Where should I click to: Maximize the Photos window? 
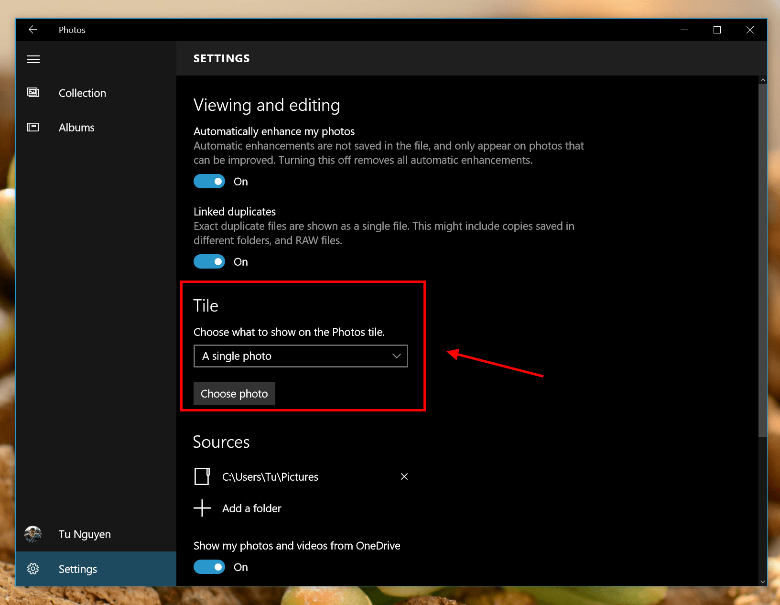[717, 30]
